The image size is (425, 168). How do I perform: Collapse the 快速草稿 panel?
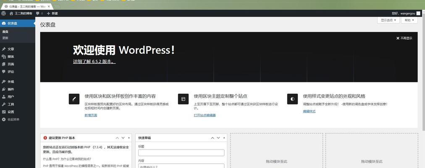point(224,138)
